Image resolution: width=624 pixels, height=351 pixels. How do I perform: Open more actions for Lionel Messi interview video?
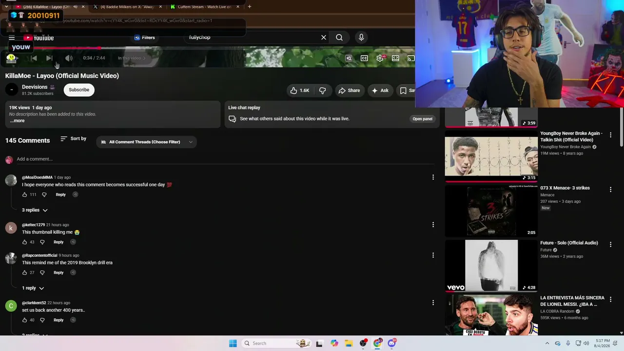point(610,299)
